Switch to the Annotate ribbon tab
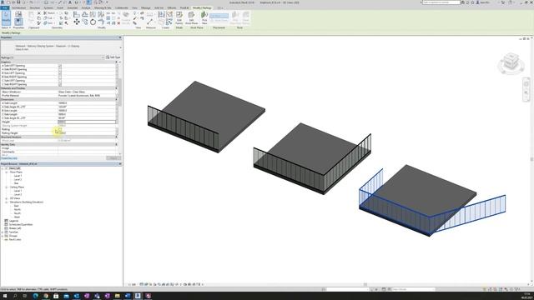Screen dimensions: 534x300 click(x=73, y=7)
